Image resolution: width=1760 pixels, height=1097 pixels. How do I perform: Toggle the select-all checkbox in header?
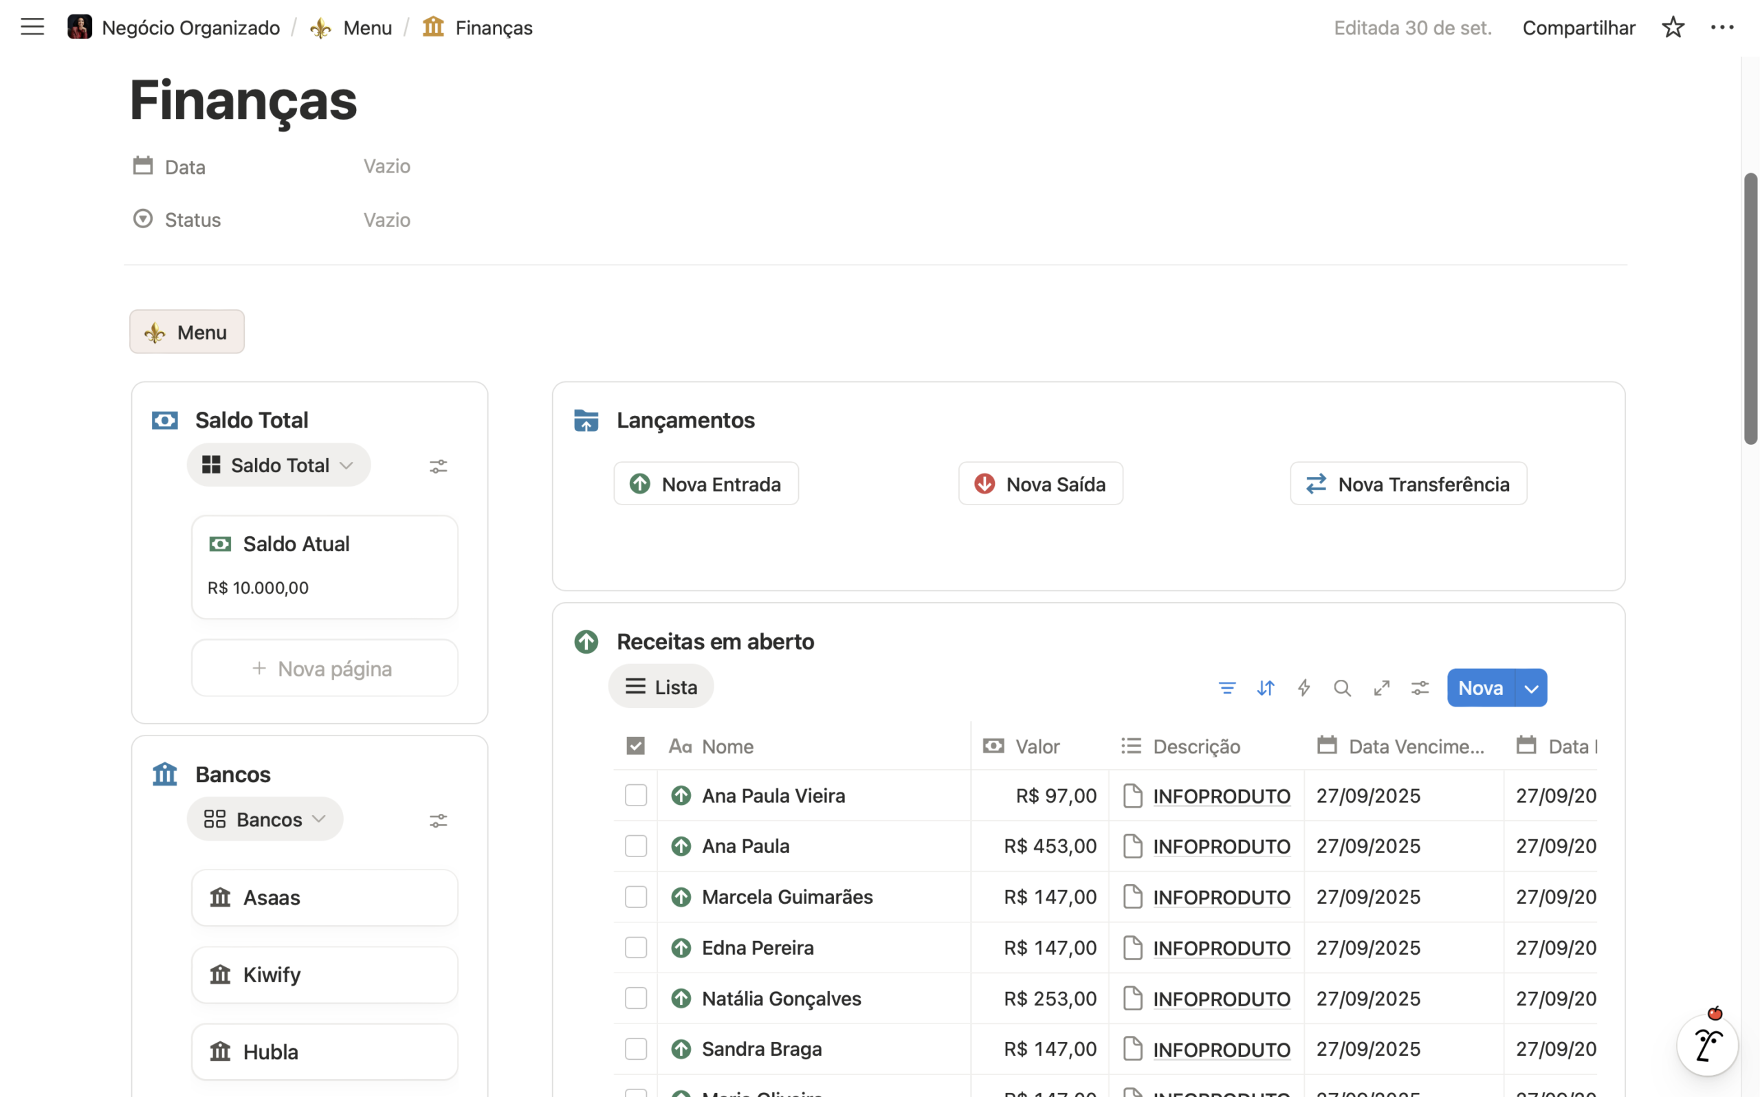(635, 746)
